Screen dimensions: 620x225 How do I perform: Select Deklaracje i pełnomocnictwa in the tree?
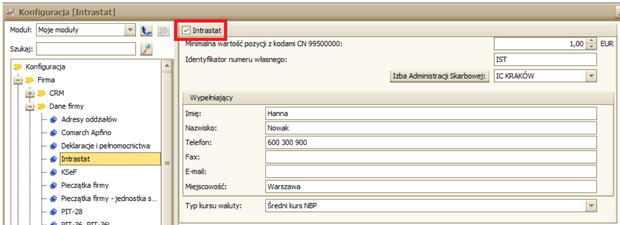106,145
